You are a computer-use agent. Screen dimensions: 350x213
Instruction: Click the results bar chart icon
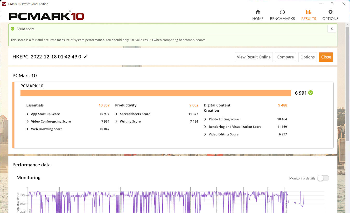tap(309, 12)
